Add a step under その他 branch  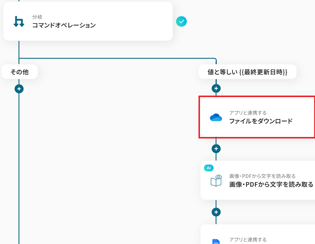tap(19, 89)
